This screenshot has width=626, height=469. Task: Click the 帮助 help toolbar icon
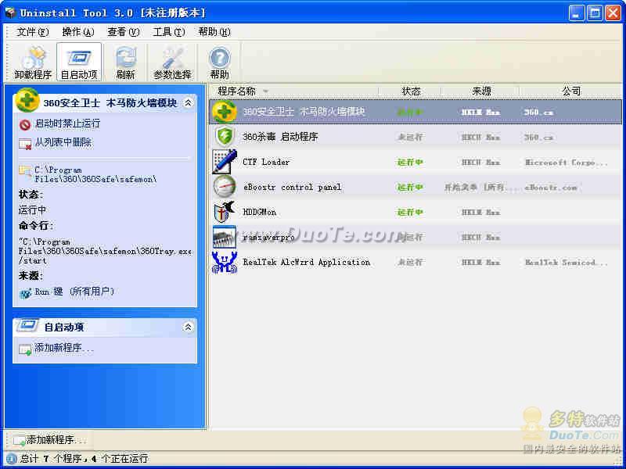tap(219, 63)
